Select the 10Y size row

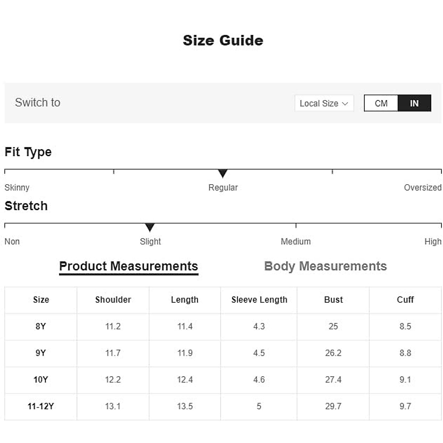click(x=41, y=380)
